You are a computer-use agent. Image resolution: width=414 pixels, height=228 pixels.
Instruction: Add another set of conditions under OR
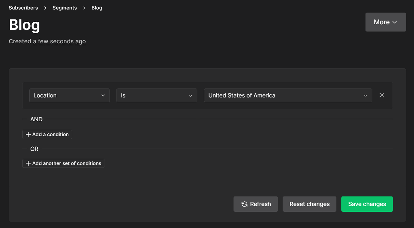click(x=63, y=164)
